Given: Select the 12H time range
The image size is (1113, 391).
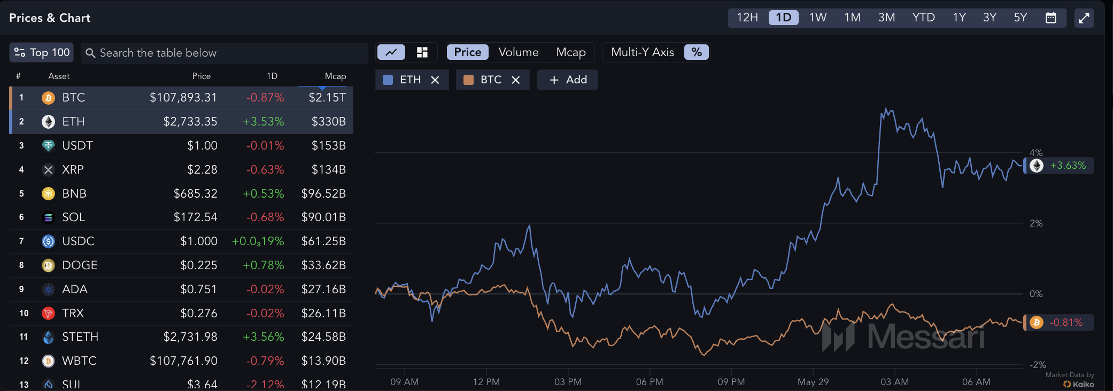Looking at the screenshot, I should pos(747,18).
